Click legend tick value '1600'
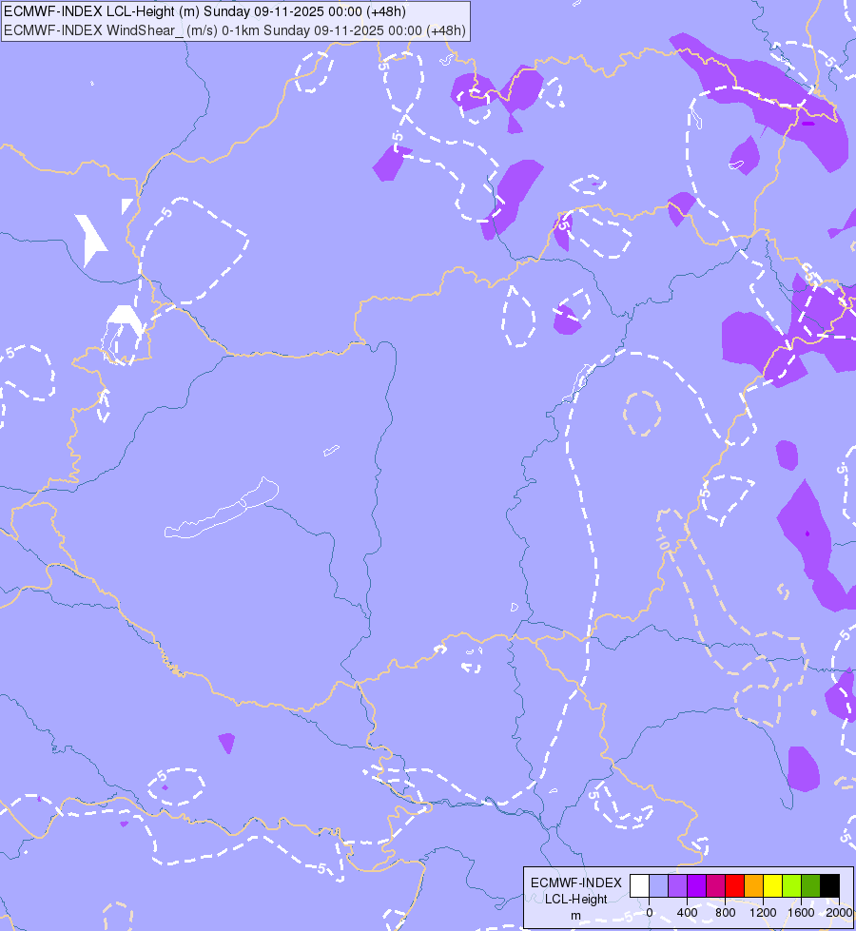The image size is (856, 931). [802, 913]
